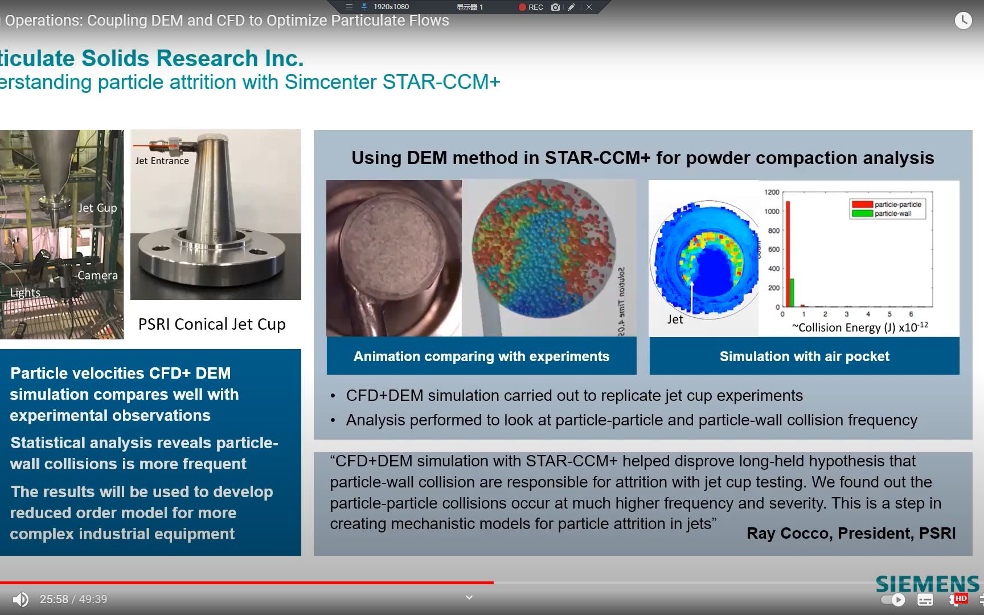Click the Watch Later clock icon
Screen dimensions: 984x615
(x=963, y=20)
